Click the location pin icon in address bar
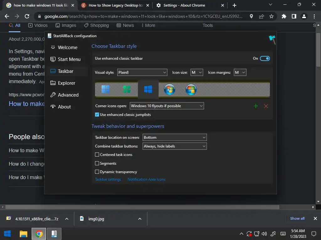This screenshot has width=321, height=240. coord(251,16)
